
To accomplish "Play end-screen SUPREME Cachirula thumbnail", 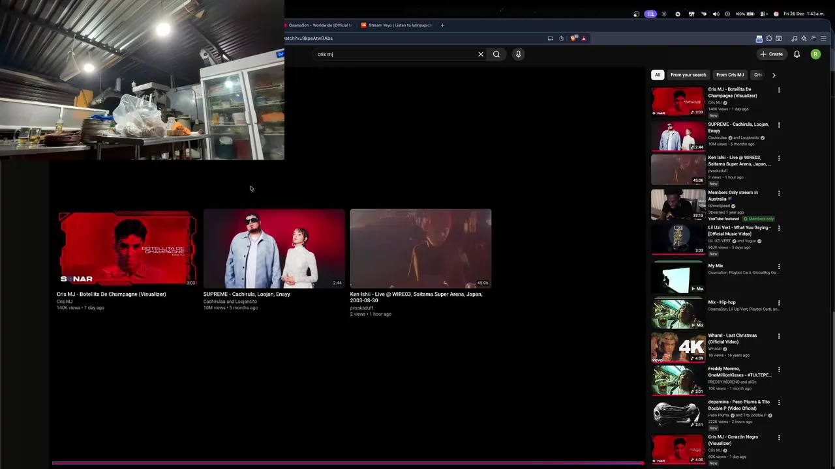I will click(274, 248).
